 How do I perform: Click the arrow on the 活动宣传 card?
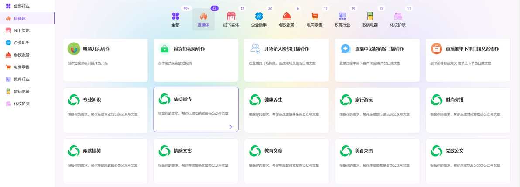(230, 127)
